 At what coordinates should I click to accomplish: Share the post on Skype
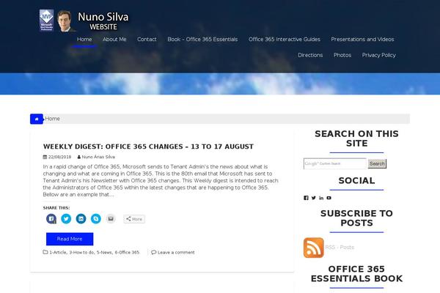tap(96, 219)
